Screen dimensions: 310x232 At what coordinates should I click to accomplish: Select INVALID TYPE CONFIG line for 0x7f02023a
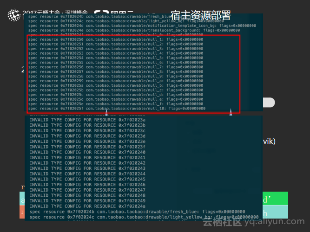(x=87, y=120)
